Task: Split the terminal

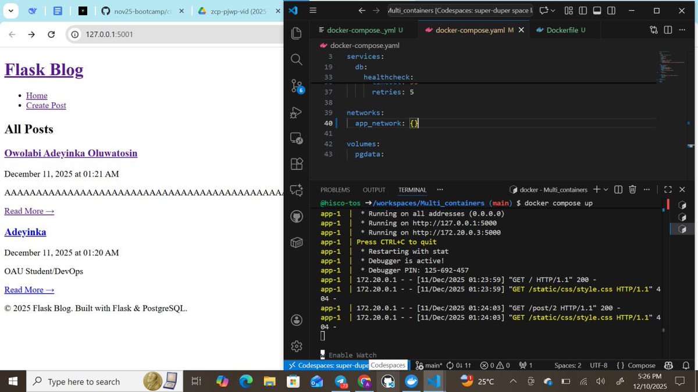Action: point(618,189)
